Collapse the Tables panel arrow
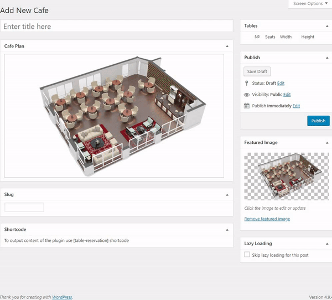The height and width of the screenshot is (300, 332). [327, 26]
